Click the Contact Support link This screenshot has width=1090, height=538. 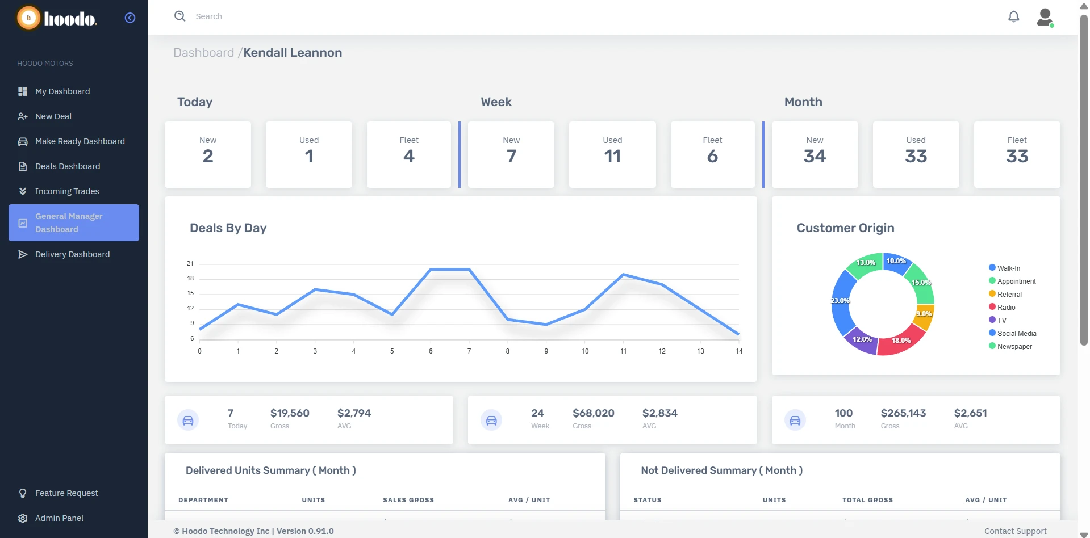(1014, 531)
